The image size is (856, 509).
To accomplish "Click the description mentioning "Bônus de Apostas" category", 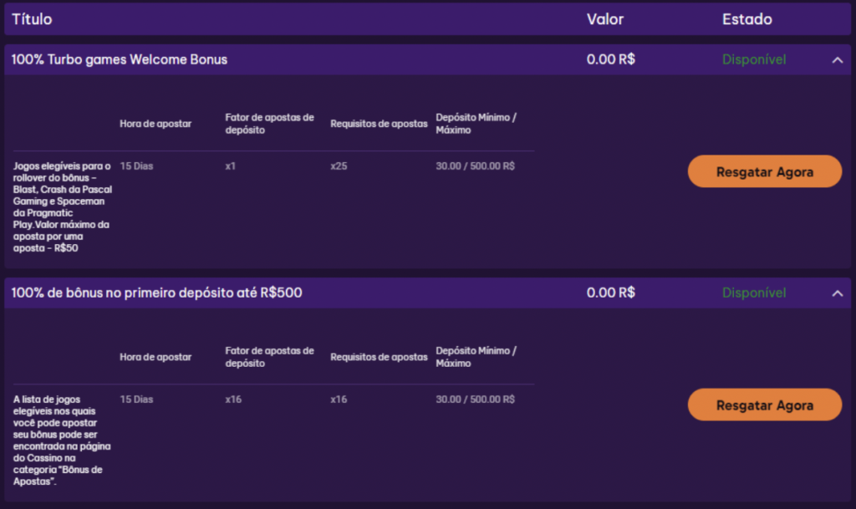I will point(63,440).
